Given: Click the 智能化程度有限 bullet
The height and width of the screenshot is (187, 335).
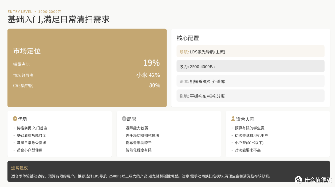Looking at the screenshot, I should (x=139, y=150).
